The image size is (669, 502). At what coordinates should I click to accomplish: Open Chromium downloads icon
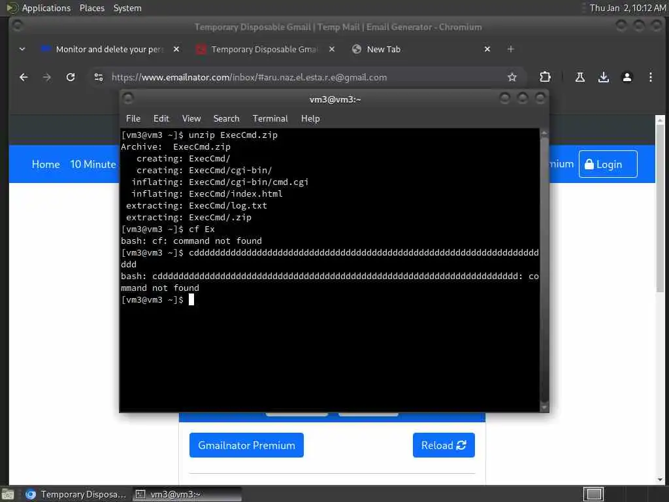click(x=603, y=77)
